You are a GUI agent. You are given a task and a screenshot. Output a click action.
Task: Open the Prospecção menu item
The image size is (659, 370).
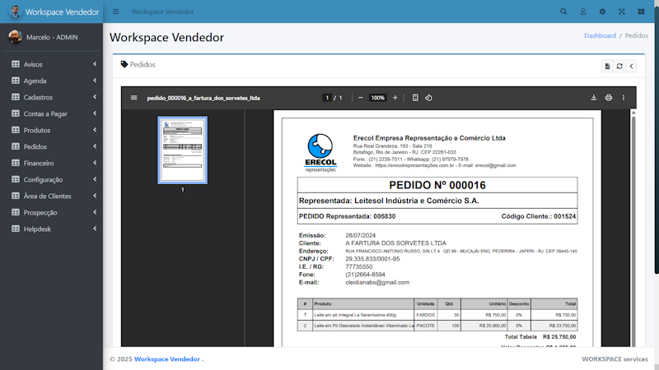click(51, 212)
